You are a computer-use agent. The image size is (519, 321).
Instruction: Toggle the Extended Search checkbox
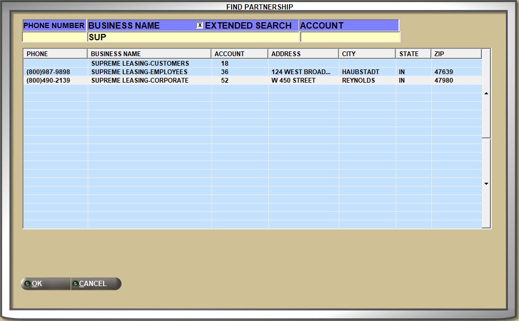coord(200,25)
